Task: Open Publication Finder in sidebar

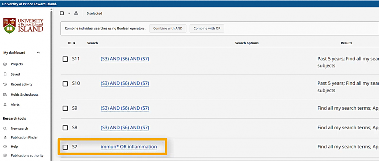Action: click(x=24, y=138)
